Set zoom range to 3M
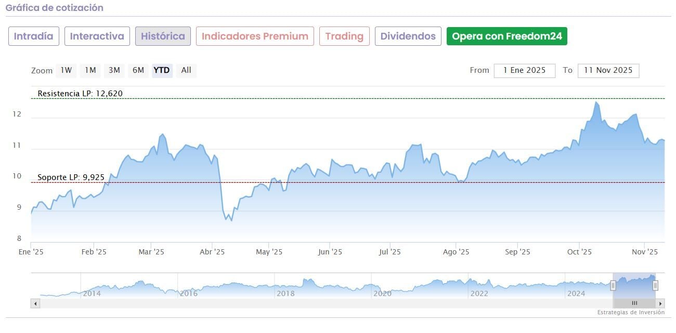Viewport: 676px width, 333px height. click(x=114, y=70)
